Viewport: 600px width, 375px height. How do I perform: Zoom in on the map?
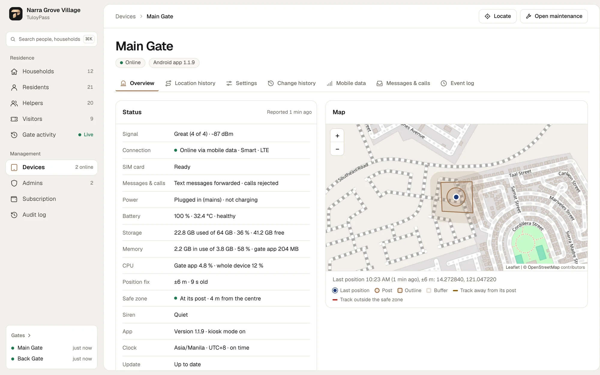[x=337, y=136]
